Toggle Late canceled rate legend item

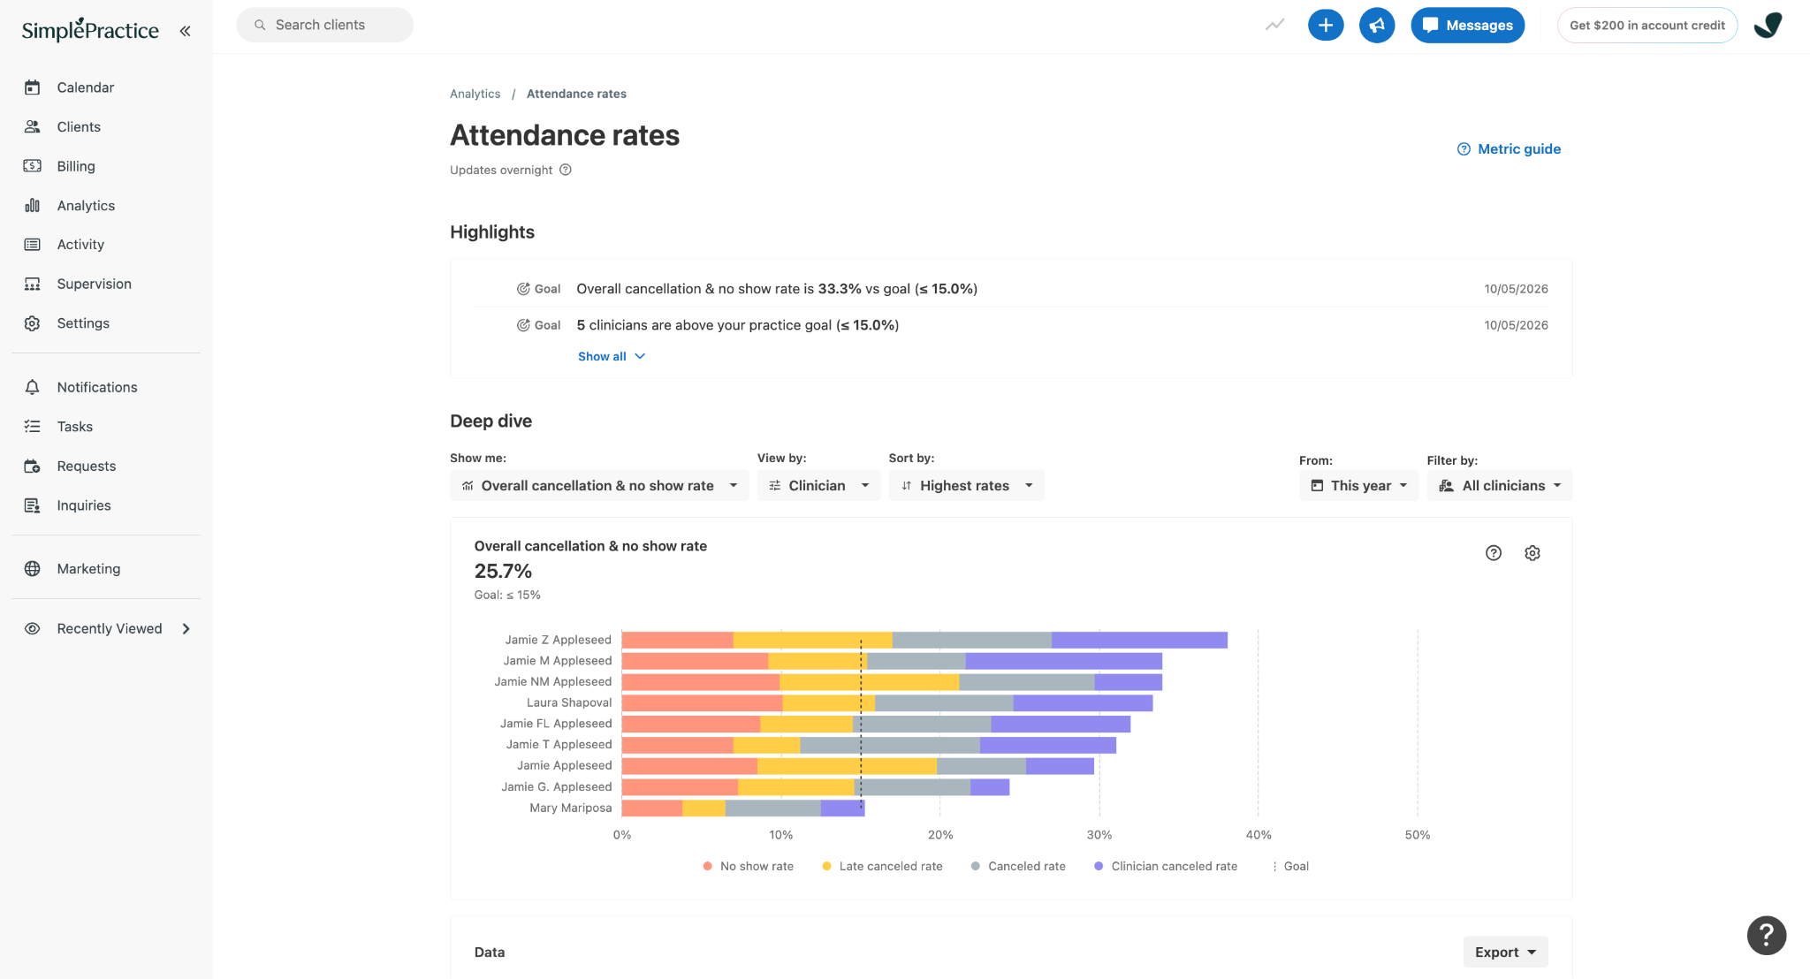(882, 866)
